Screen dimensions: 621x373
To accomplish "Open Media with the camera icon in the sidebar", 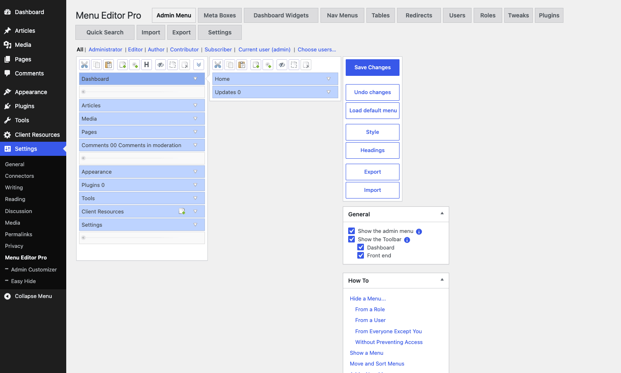I will (33, 45).
